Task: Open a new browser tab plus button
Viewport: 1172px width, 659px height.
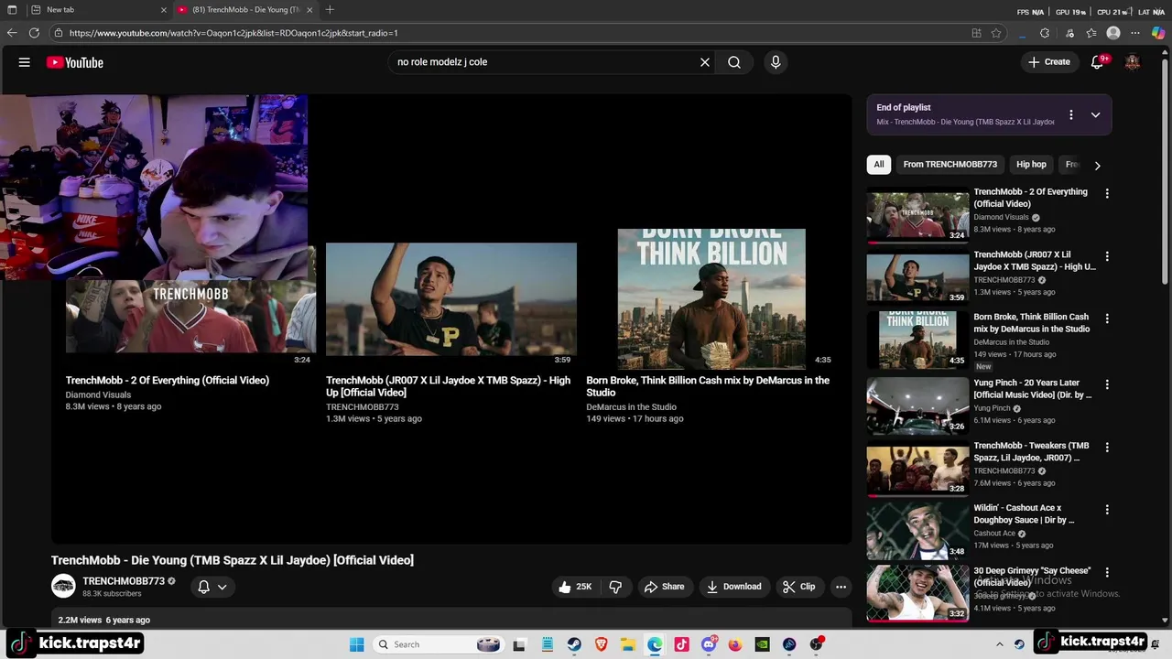Action: 330,10
